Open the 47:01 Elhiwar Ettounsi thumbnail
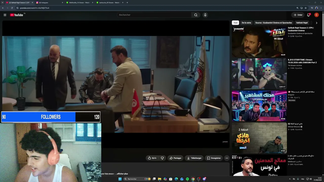 coord(259,138)
